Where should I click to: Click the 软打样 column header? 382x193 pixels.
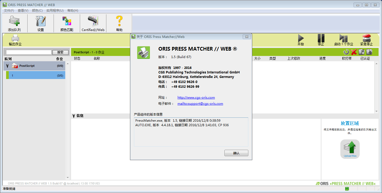(347, 58)
